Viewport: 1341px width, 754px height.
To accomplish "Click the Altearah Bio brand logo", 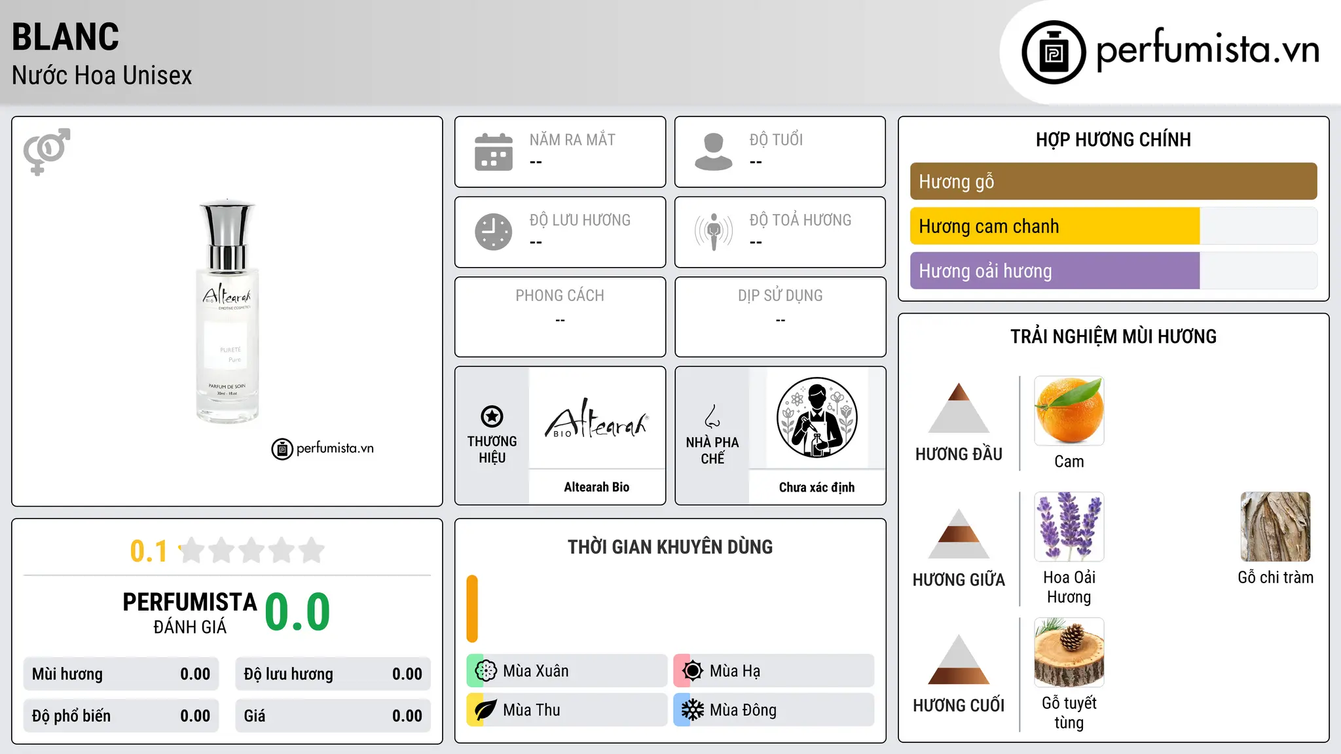I will pos(597,418).
